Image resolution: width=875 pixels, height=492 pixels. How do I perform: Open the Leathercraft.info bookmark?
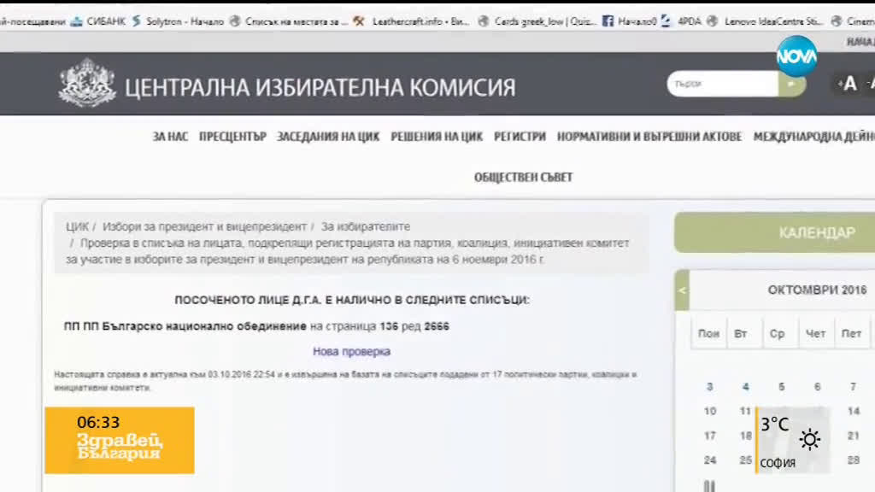click(x=413, y=21)
